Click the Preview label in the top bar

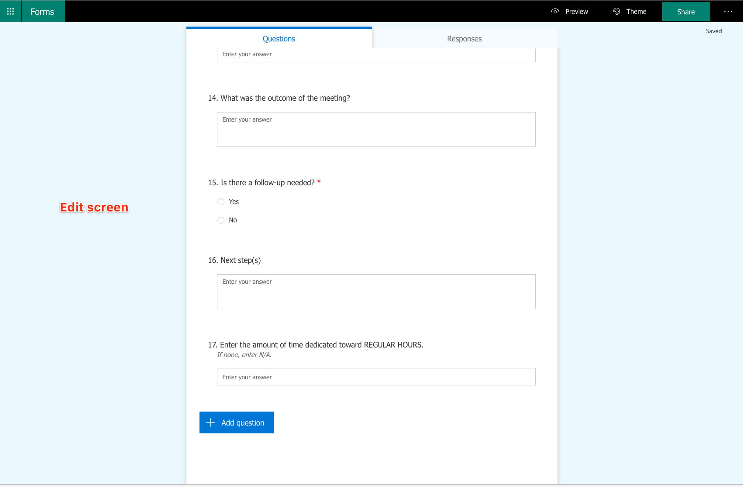(576, 11)
